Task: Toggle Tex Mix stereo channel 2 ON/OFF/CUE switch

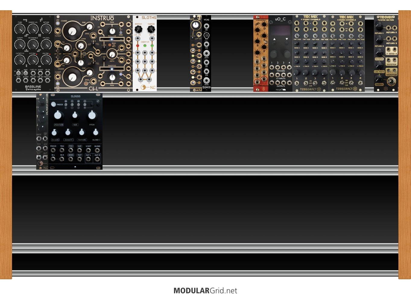Action: click(x=306, y=82)
